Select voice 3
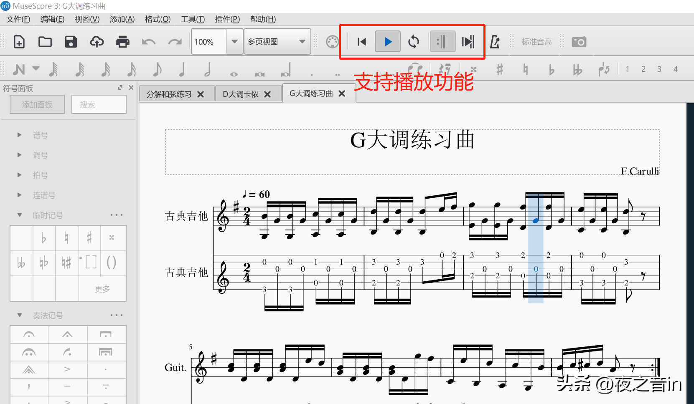This screenshot has height=404, width=694. coord(659,69)
